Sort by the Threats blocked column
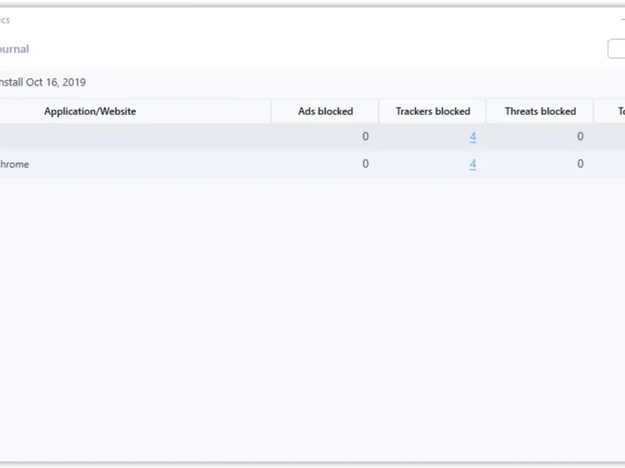 pos(540,112)
